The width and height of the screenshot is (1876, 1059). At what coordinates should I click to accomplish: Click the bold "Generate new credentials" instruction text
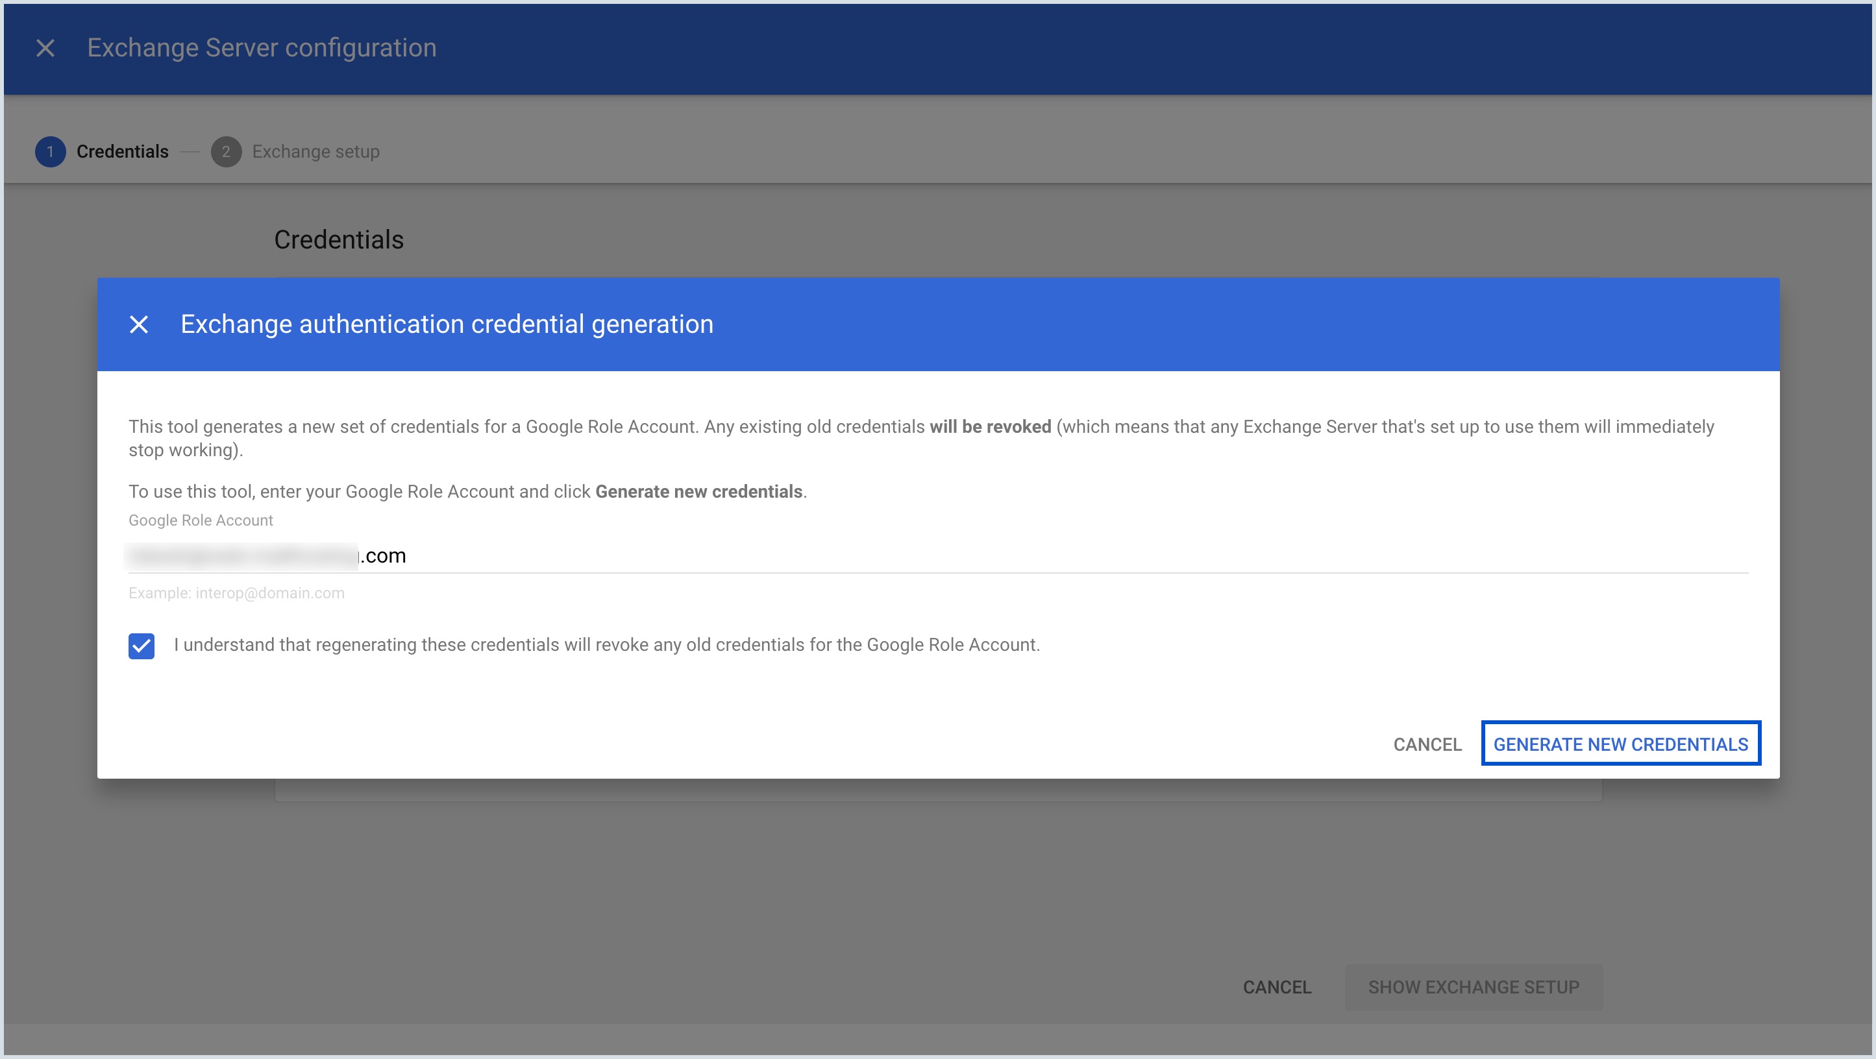[x=698, y=491]
